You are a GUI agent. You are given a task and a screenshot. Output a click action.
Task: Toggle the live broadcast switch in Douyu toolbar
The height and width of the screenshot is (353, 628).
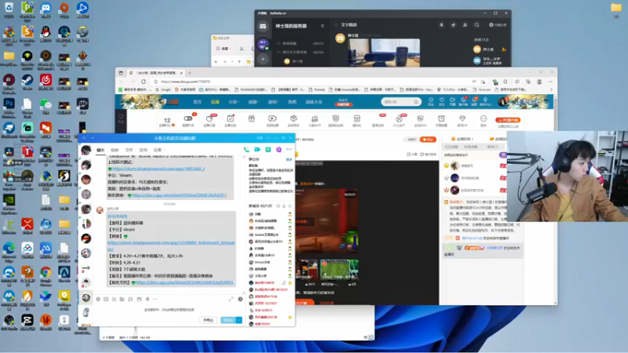188,119
